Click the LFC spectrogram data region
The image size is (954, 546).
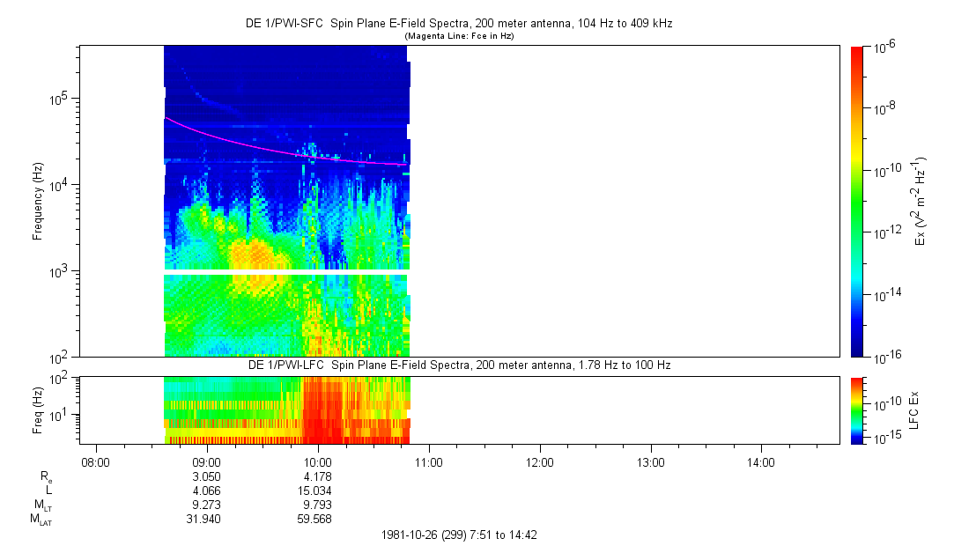287,410
